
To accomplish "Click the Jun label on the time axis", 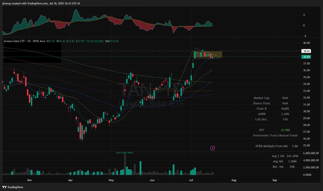I will point(152,180).
